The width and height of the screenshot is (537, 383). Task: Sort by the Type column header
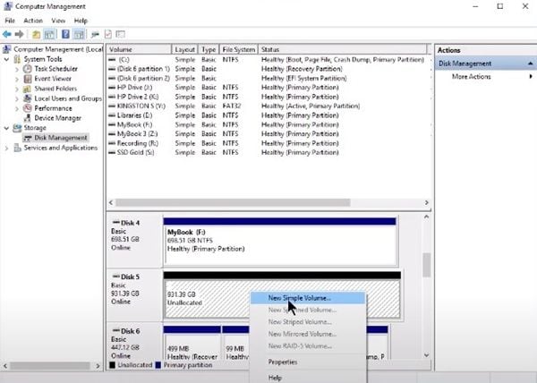click(209, 49)
